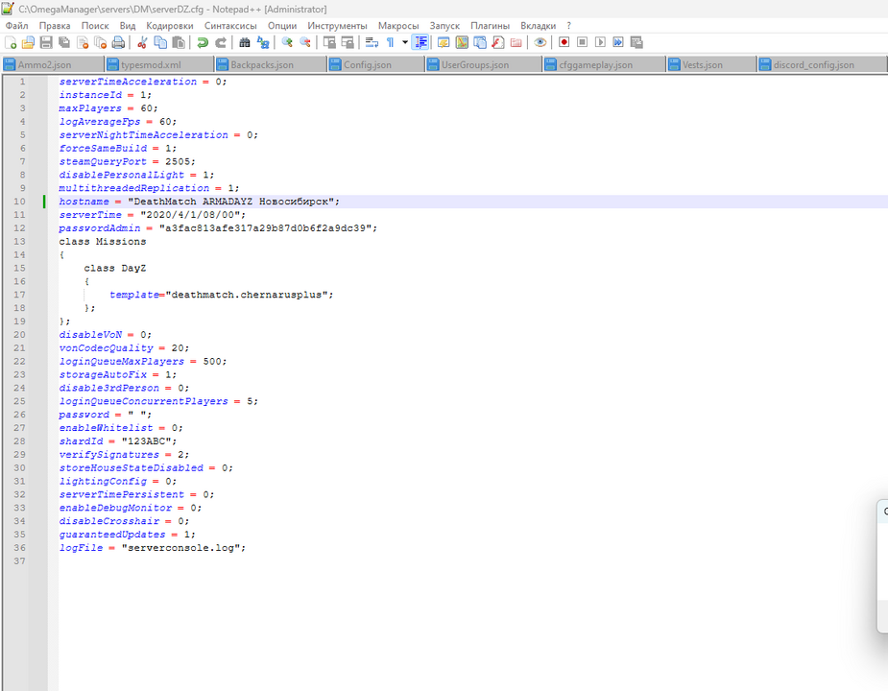Open the Вкладки menu

pos(538,26)
